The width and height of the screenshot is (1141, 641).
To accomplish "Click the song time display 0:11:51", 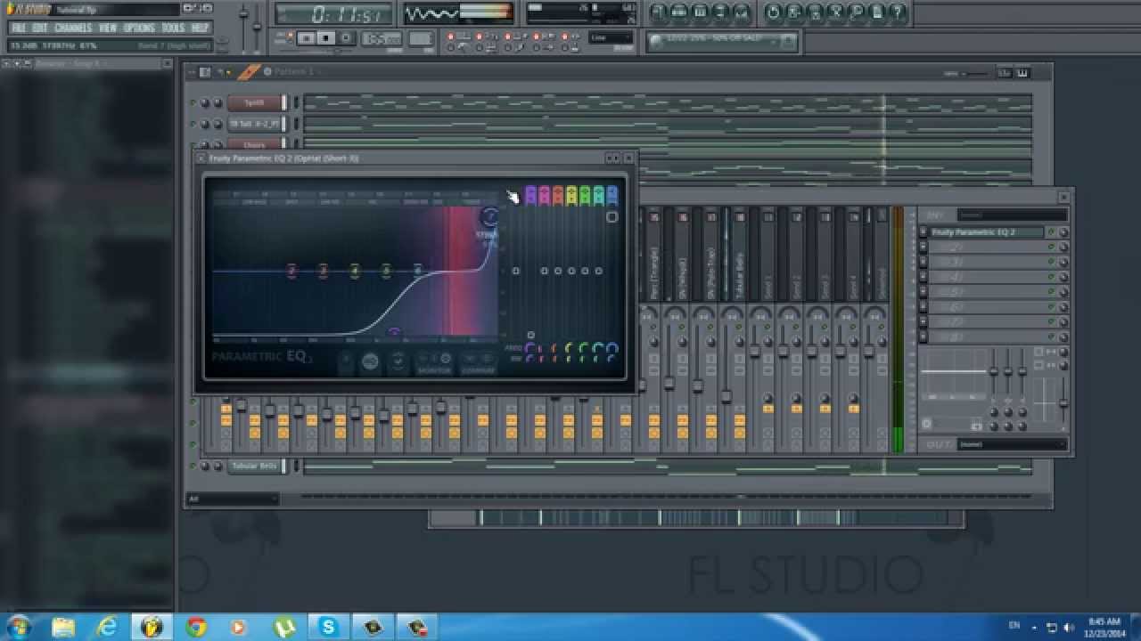I will coord(333,14).
